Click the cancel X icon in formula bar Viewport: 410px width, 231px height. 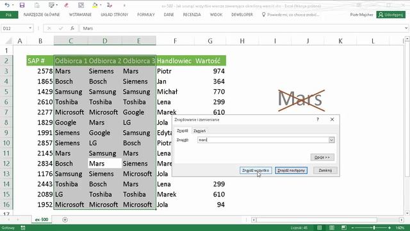pyautogui.click(x=49, y=28)
